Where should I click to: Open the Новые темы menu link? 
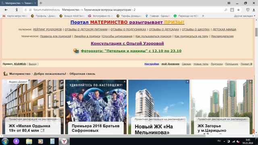(x=201, y=64)
